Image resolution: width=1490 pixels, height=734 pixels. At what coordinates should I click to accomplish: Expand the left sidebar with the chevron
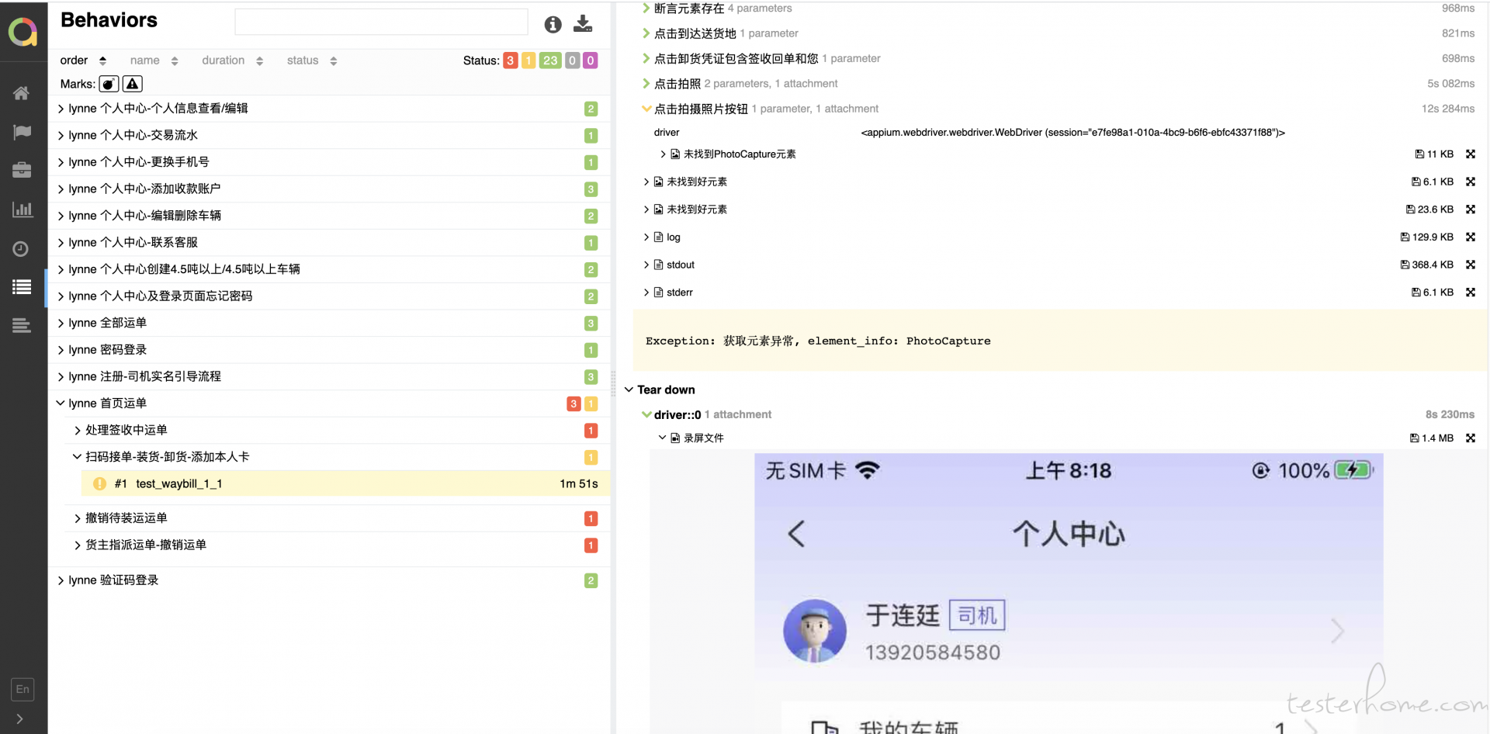(19, 719)
